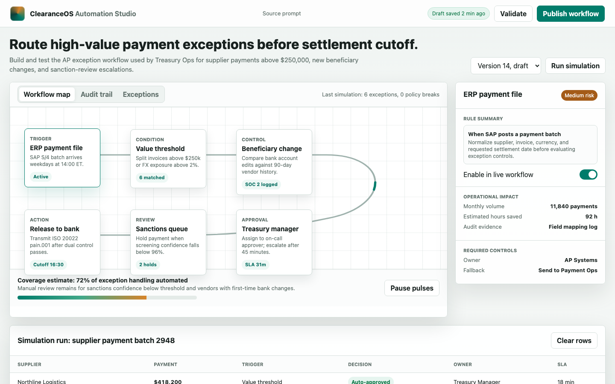Click Publish workflow button
The image size is (615, 384).
pos(571,14)
